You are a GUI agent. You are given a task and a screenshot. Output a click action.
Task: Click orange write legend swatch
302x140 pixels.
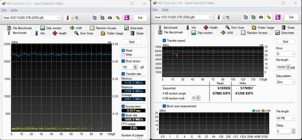[263, 111]
